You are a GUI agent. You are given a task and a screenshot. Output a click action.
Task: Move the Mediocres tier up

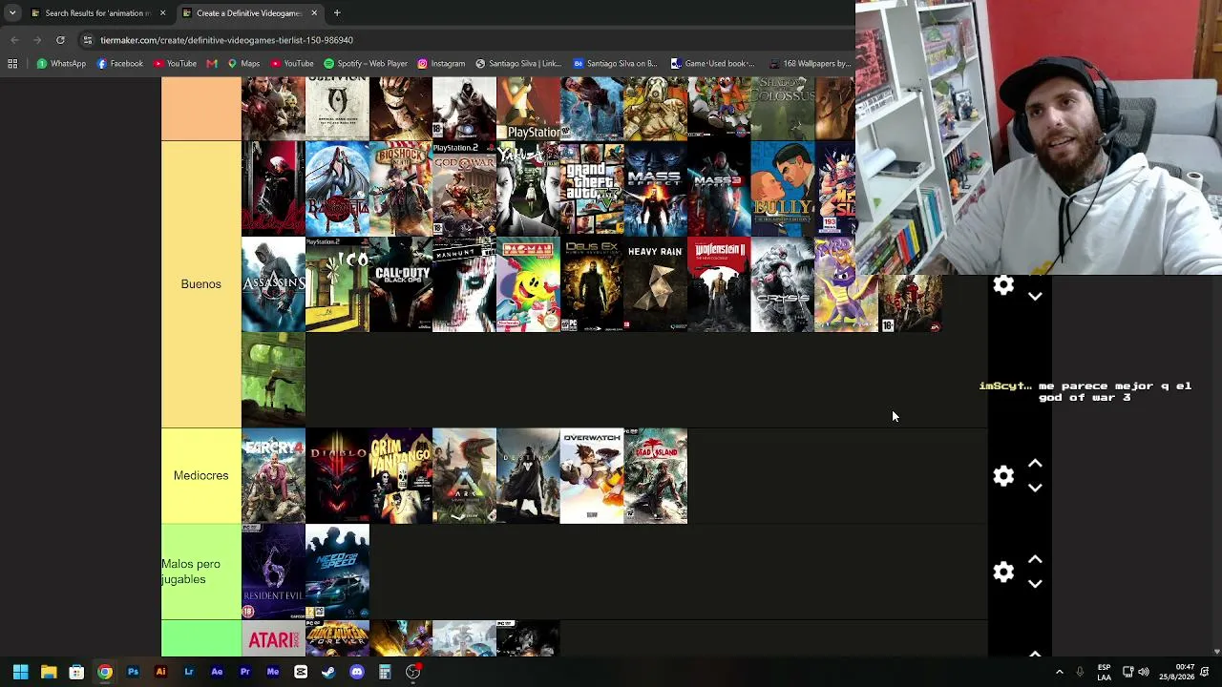pyautogui.click(x=1035, y=464)
